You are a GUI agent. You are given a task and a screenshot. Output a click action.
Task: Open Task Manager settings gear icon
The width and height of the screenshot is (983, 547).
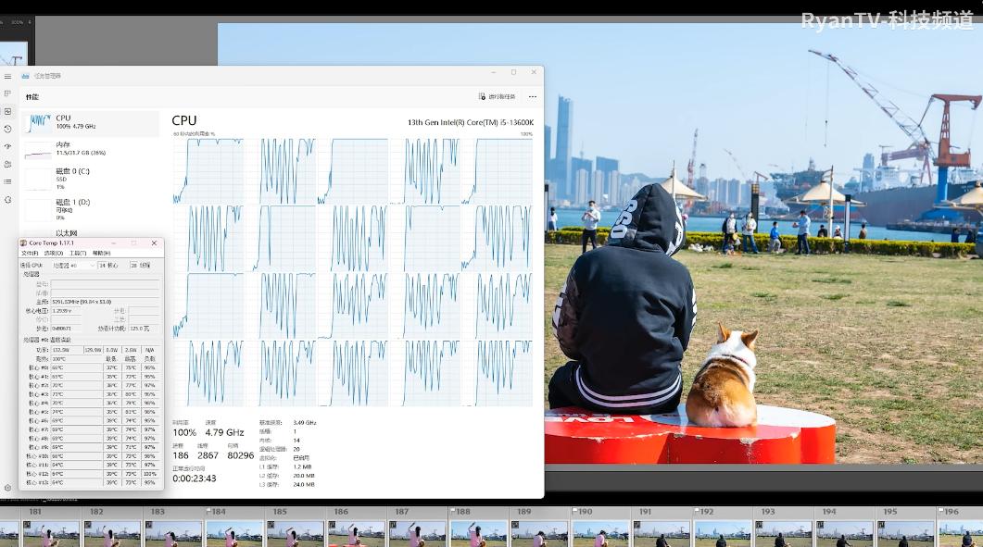coord(7,488)
